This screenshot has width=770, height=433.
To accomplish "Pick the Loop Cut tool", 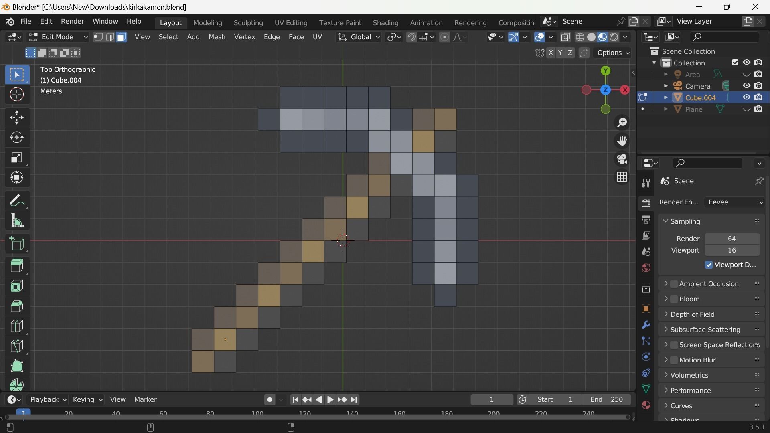I will click(17, 326).
